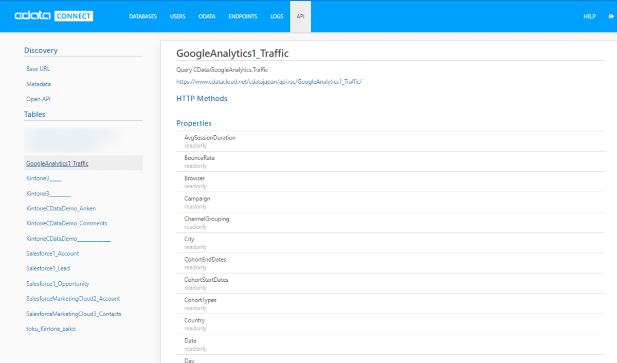
Task: Go to the ENDPOINTS tab
Action: coord(243,16)
